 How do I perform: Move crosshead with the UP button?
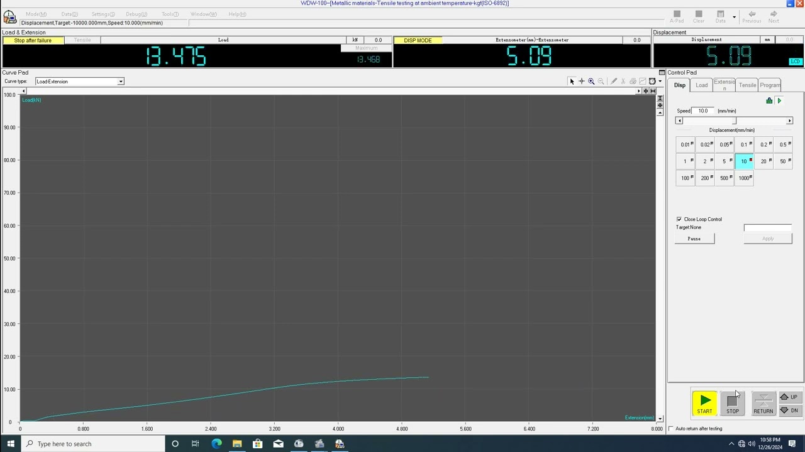(790, 397)
